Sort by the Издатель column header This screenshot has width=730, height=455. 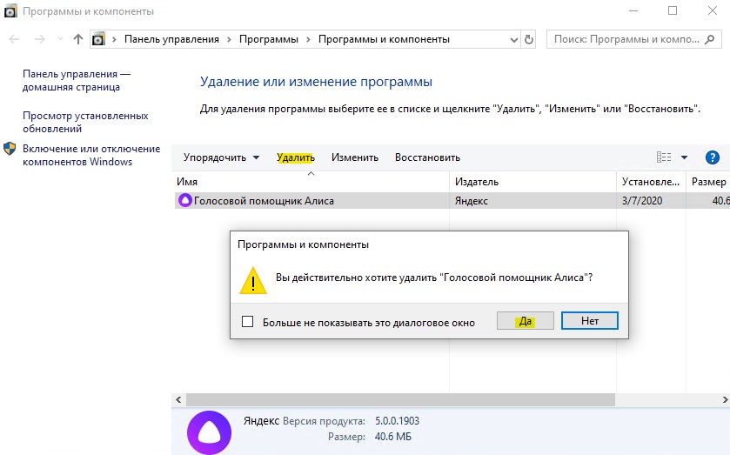click(532, 182)
